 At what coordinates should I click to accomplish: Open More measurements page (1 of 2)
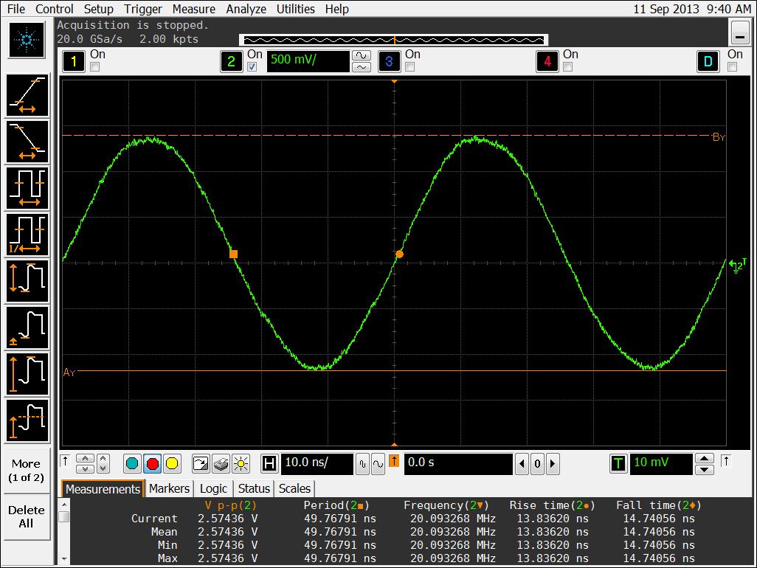coord(27,470)
